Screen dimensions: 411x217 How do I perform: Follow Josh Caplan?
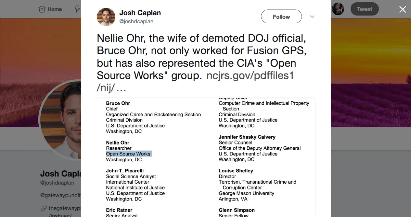(x=281, y=17)
